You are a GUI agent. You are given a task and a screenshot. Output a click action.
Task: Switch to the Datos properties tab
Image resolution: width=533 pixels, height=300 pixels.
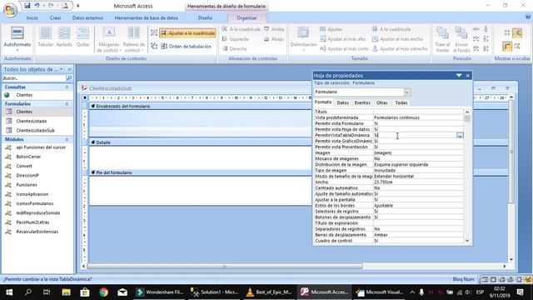[x=342, y=102]
